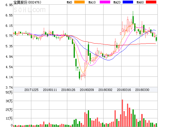Viewport: 174px width, 127px height.
Task: Click the blue MA20 legend swatch
Action: (128, 2)
